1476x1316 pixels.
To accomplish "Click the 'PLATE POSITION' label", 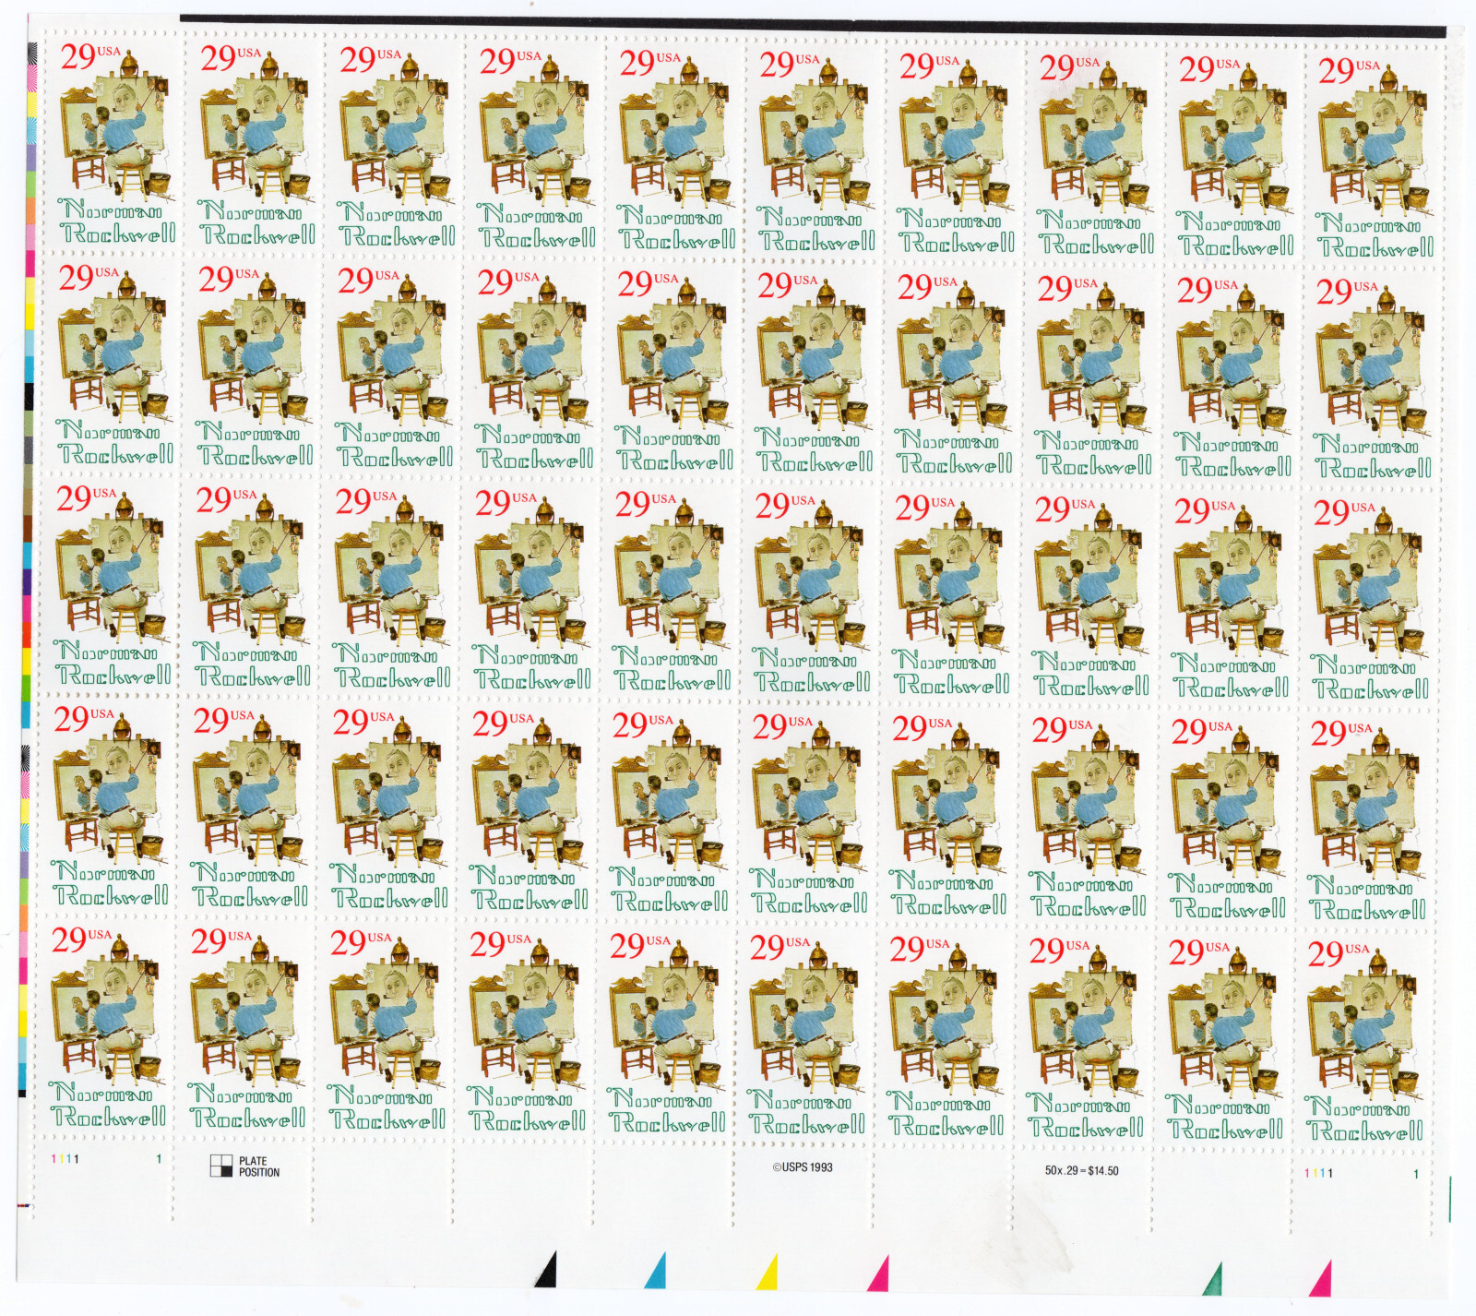I will pos(258,1166).
